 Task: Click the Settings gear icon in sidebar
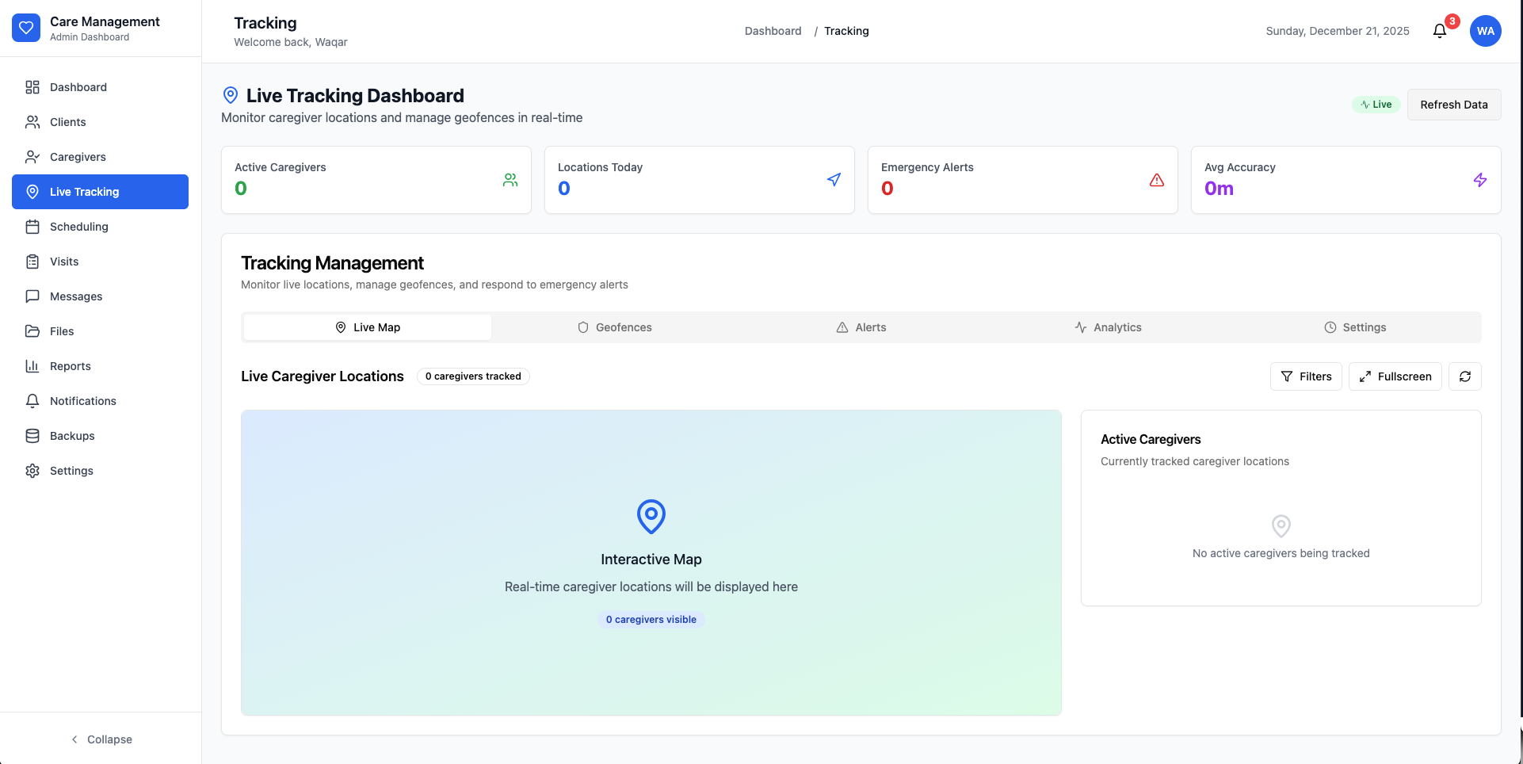(x=32, y=470)
